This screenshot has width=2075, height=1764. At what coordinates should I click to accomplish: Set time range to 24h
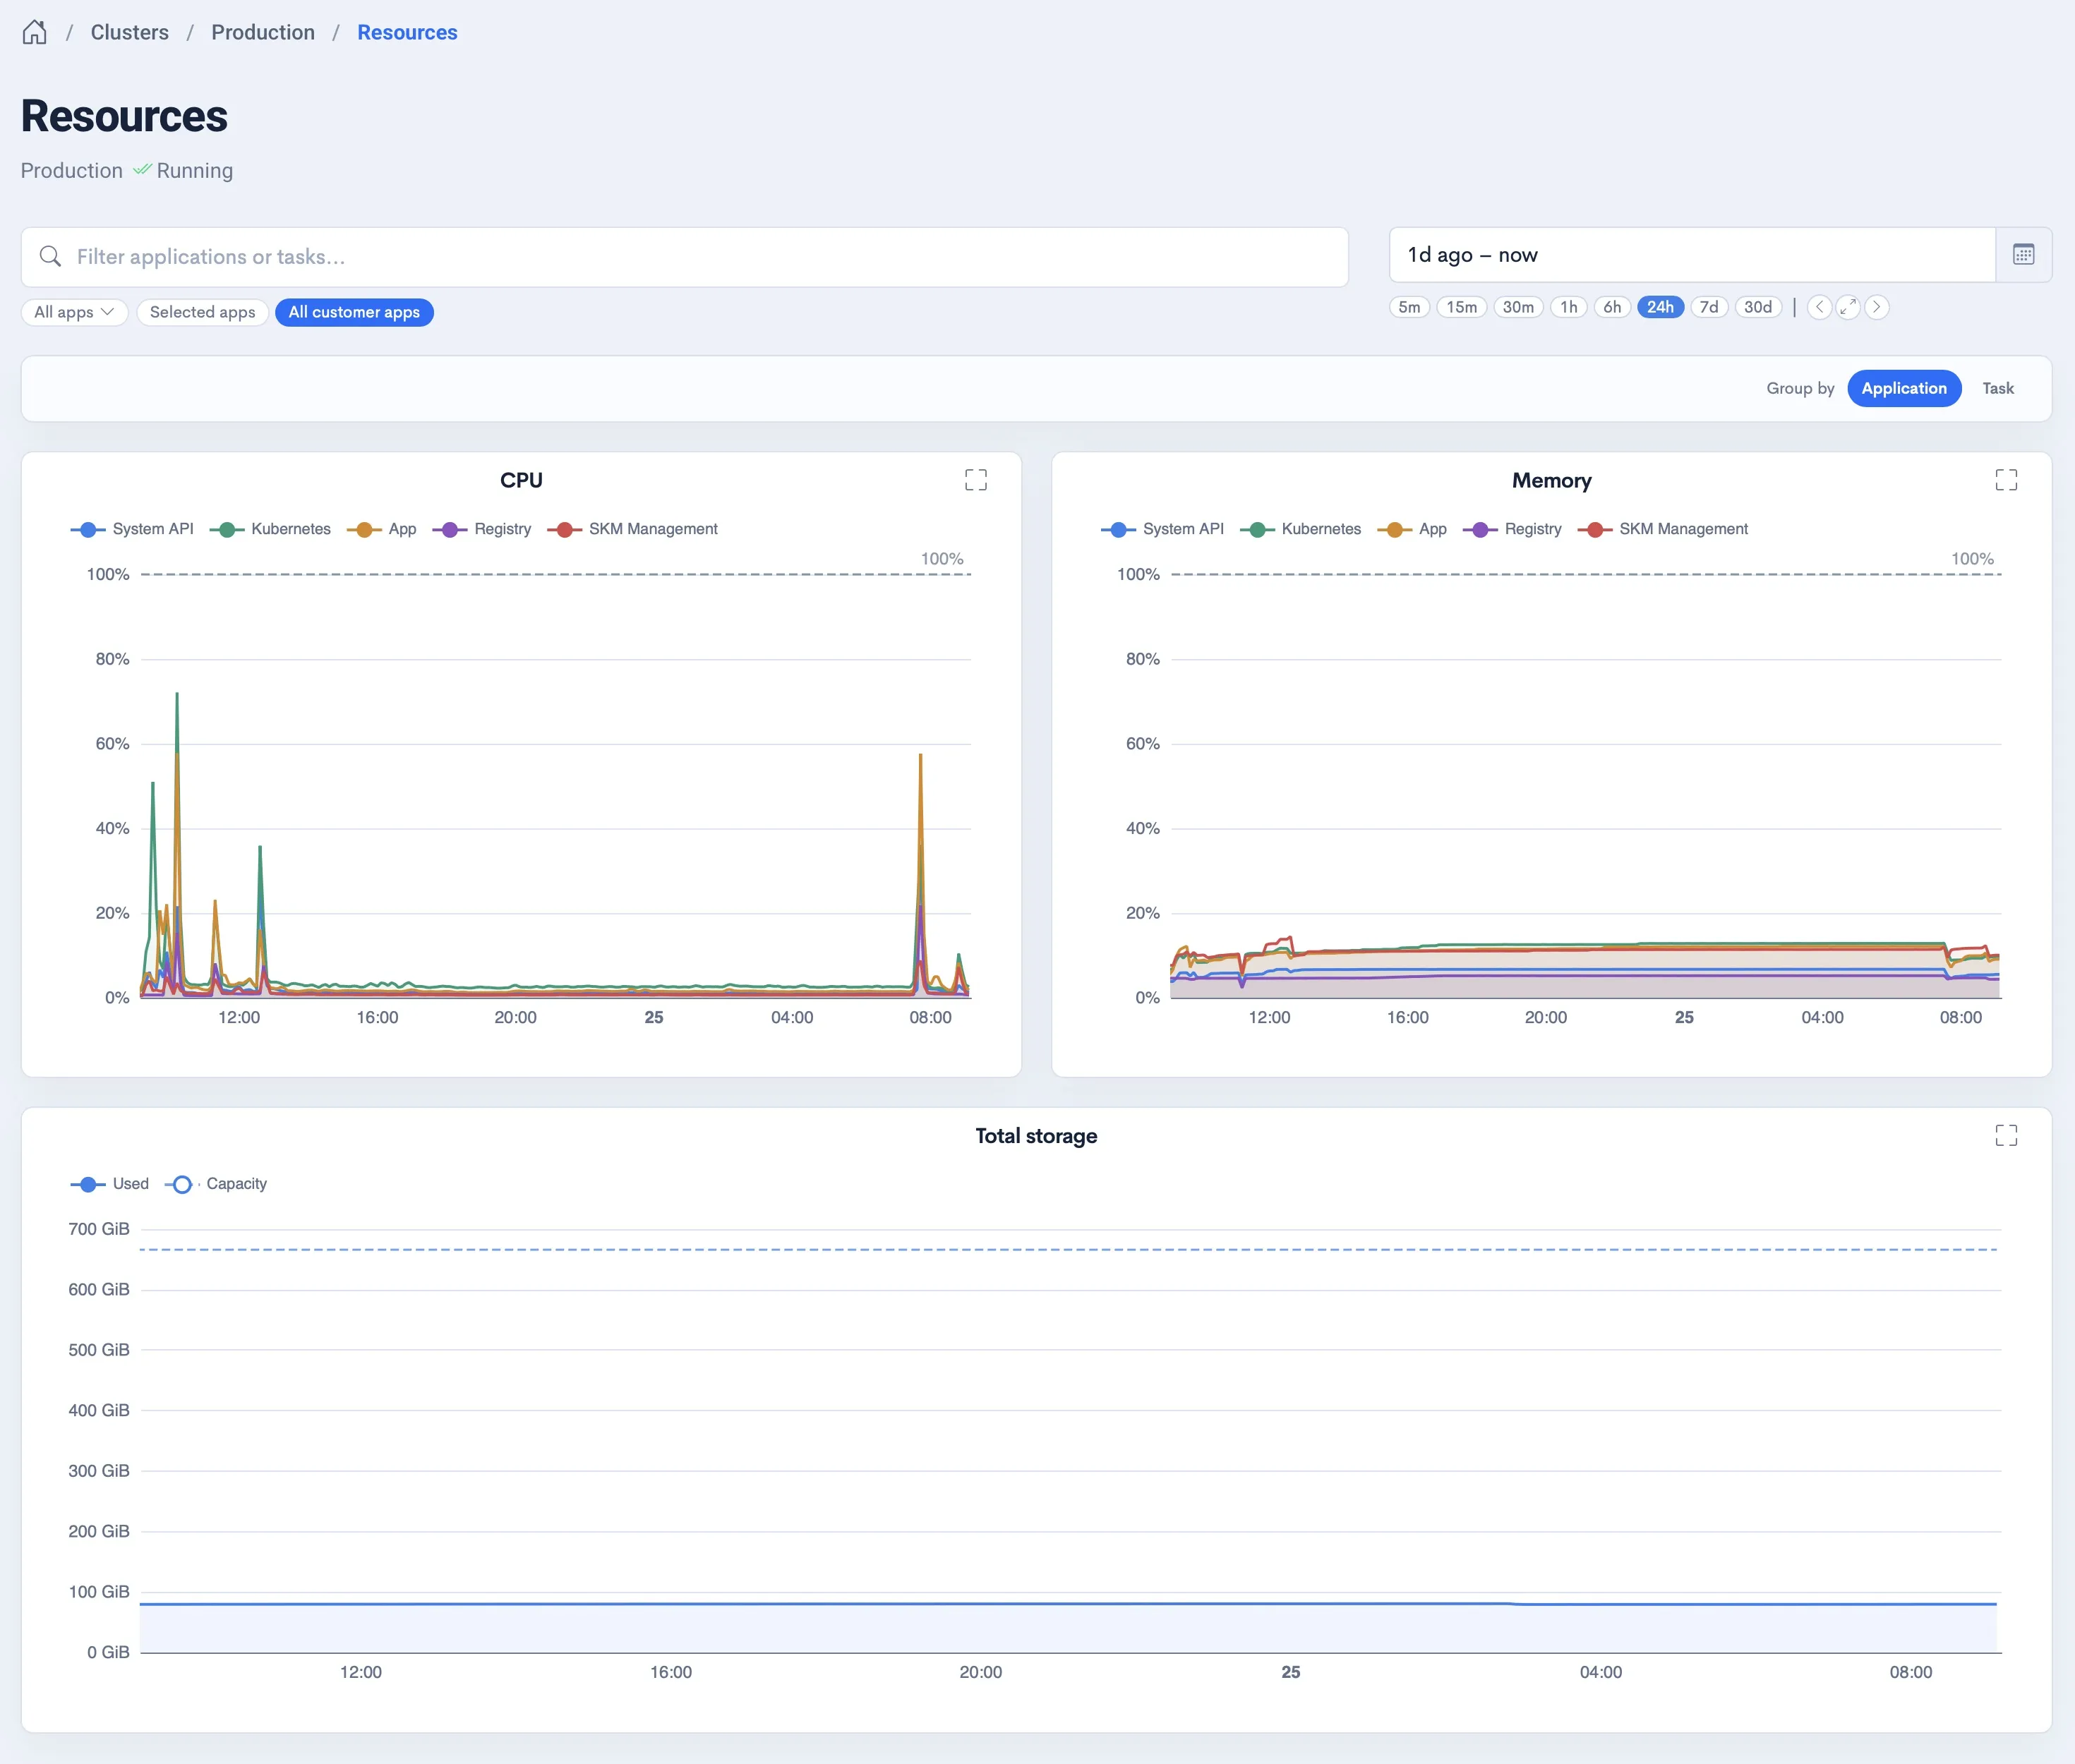coord(1660,307)
